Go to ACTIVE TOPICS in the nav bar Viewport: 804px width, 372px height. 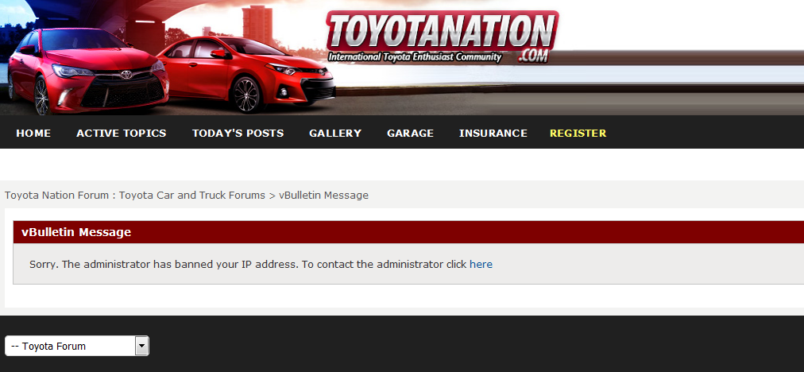click(122, 133)
